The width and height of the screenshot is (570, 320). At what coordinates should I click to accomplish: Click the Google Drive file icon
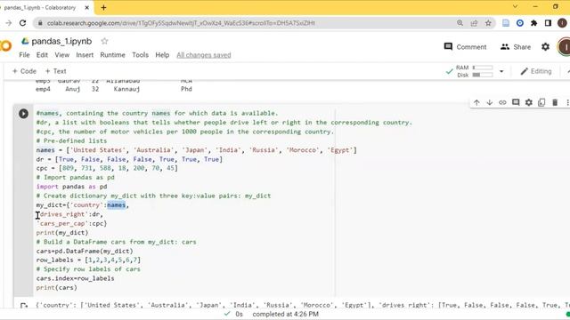point(25,41)
